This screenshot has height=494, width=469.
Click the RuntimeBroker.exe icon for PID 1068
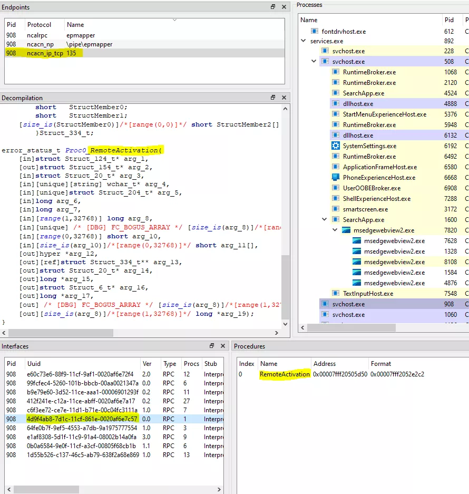(x=336, y=72)
